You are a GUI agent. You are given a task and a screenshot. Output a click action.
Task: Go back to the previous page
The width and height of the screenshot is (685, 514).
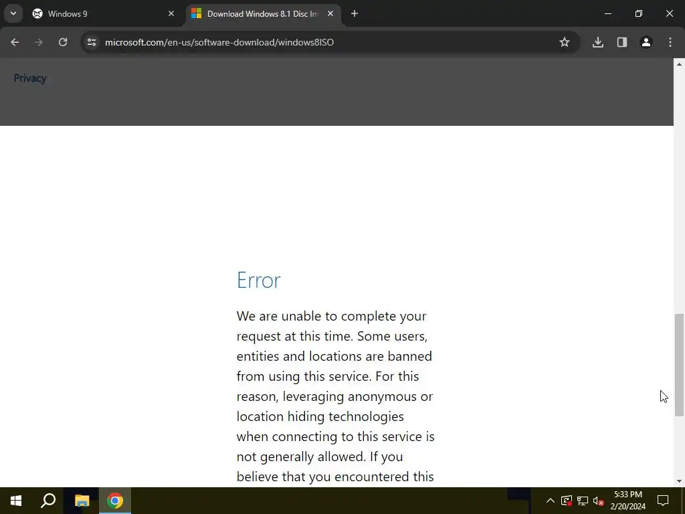click(15, 42)
